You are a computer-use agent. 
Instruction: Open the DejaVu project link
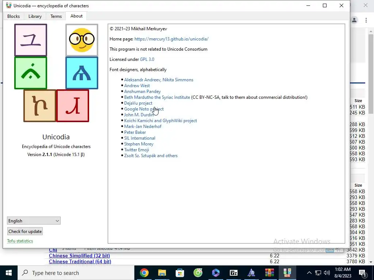pos(138,103)
